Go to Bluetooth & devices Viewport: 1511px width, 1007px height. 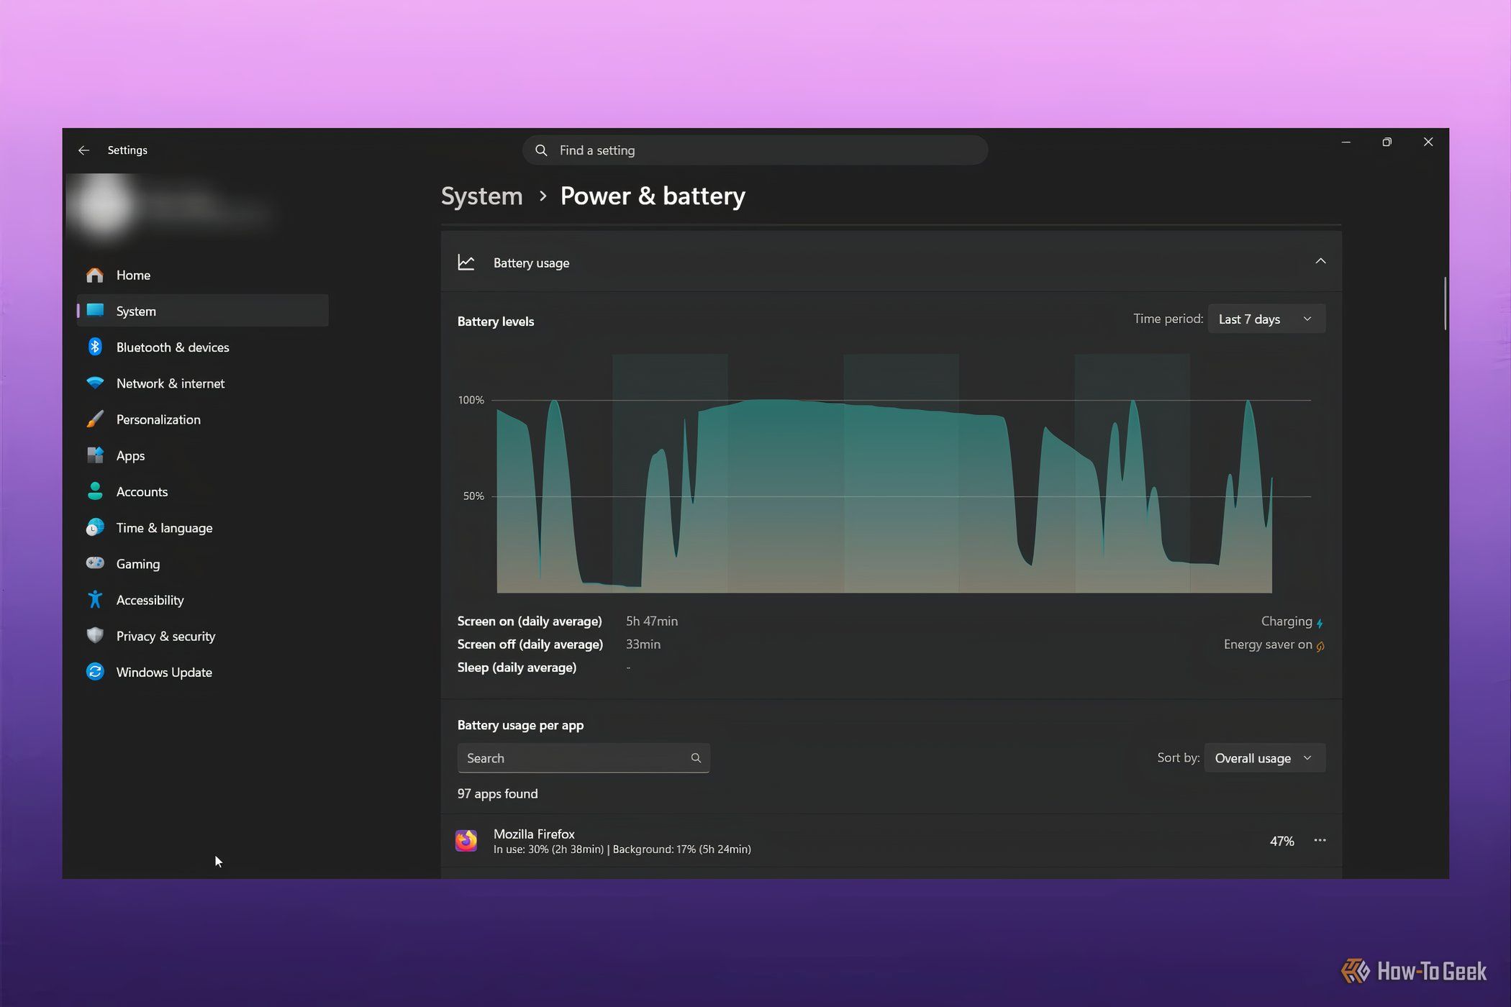(203, 347)
